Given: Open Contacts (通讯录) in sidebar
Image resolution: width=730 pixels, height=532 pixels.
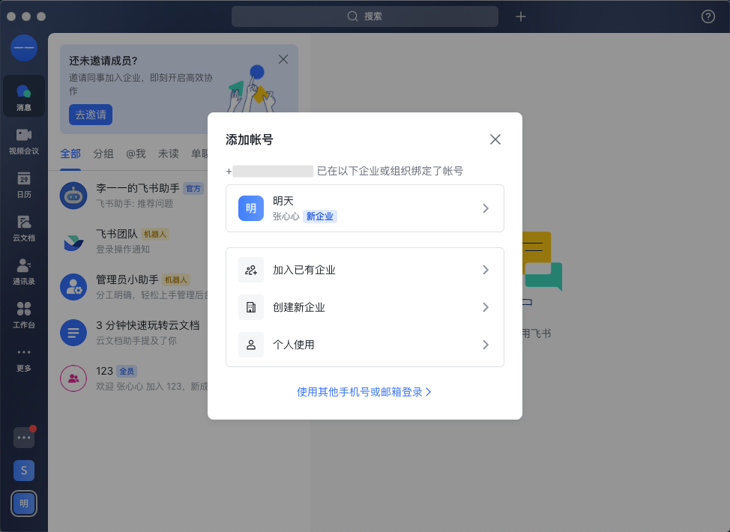Looking at the screenshot, I should pos(24,271).
